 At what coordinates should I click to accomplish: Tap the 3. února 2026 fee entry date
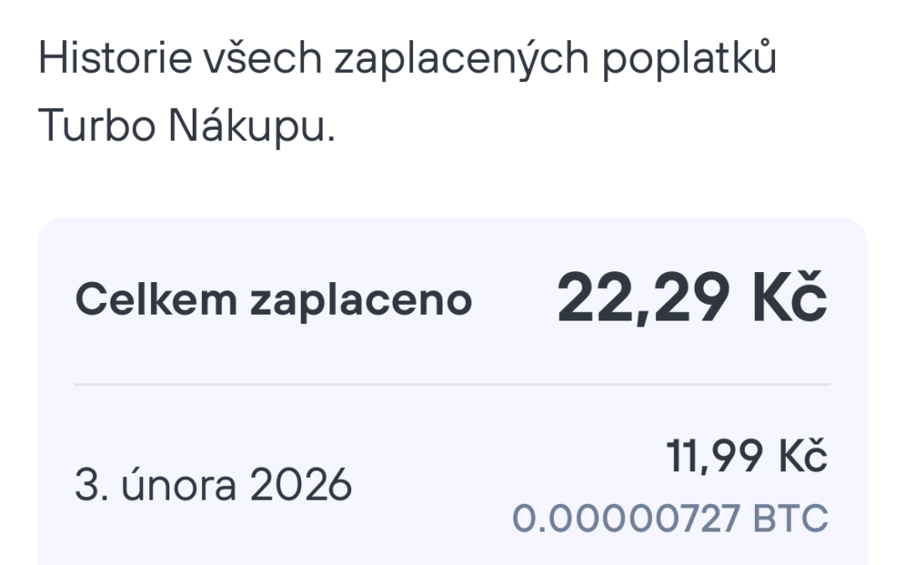213,486
